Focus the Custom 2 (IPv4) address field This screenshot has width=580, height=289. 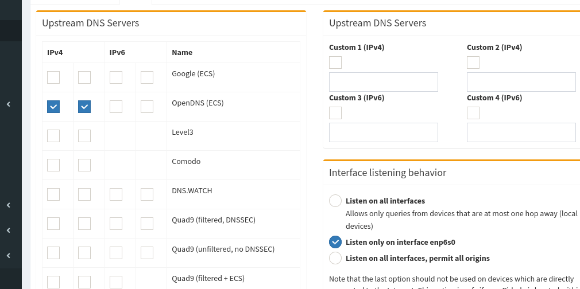tap(521, 82)
